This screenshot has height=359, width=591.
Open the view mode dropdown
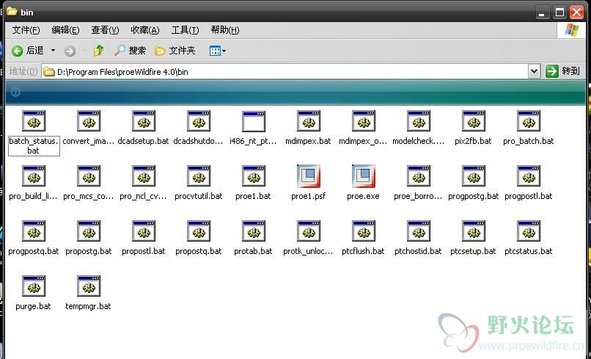(218, 51)
